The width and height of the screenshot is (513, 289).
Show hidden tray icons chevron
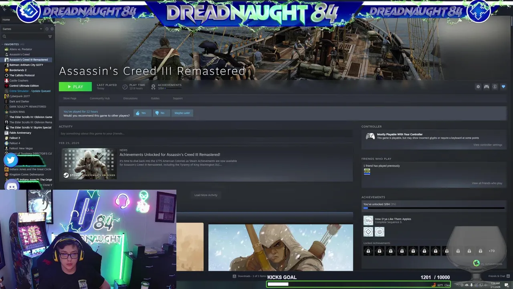click(456, 285)
